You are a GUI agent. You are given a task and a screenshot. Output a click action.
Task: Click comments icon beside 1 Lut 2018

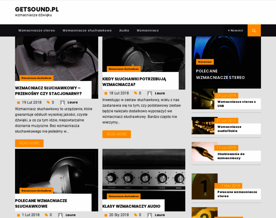tap(46, 215)
